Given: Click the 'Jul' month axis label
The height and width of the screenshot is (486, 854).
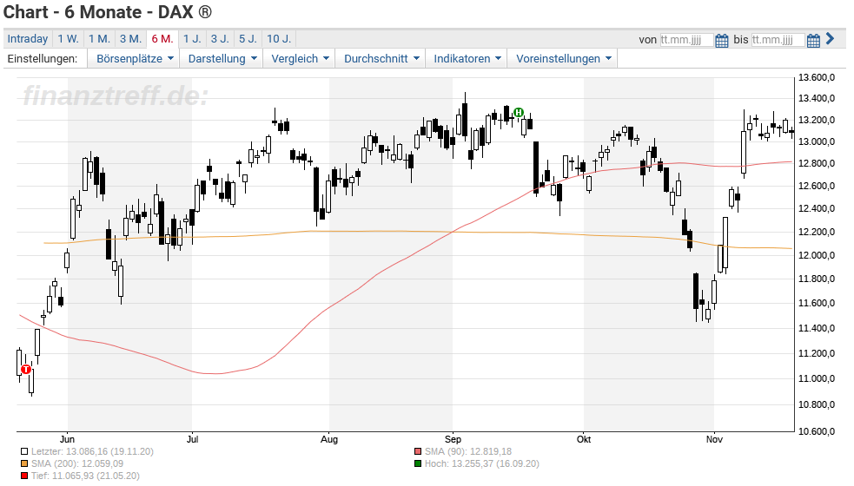Looking at the screenshot, I should (192, 439).
